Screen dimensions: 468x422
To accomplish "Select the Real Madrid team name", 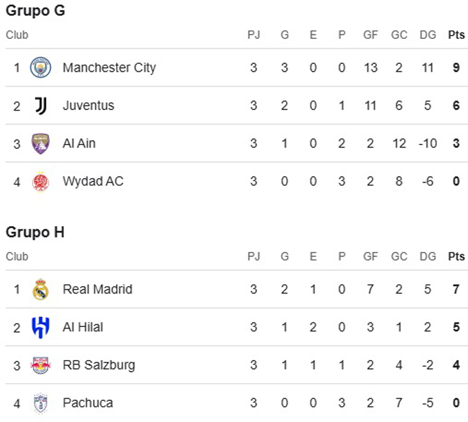I will pos(98,289).
